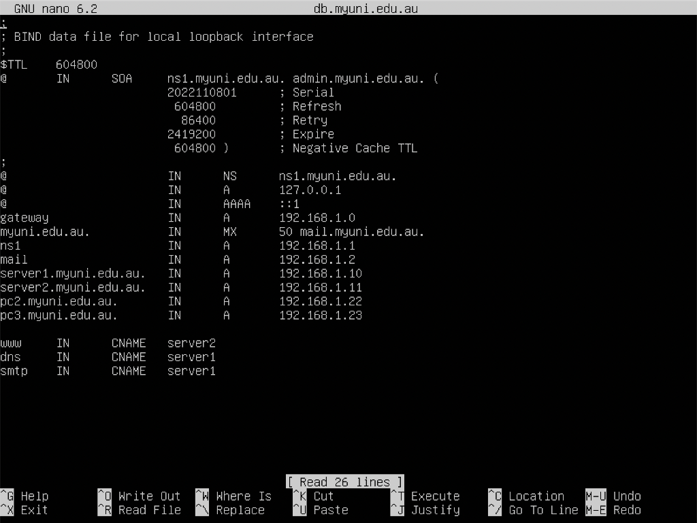Click the db.myuni.edu.au filename in title bar
697x523 pixels.
coord(366,8)
